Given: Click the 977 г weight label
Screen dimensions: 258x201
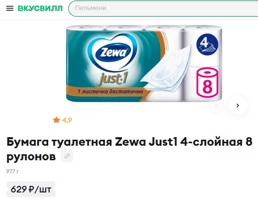Looking at the screenshot, I should (x=13, y=171).
